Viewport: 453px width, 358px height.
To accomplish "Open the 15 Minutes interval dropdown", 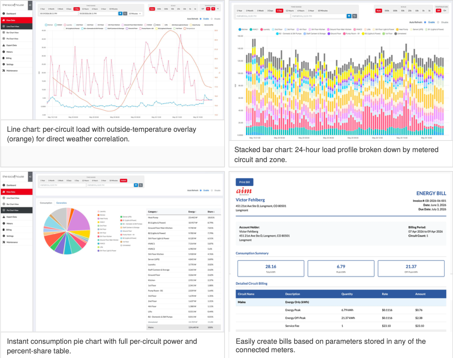I will click(x=135, y=13).
